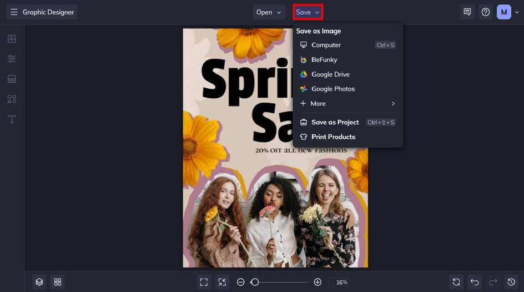Open the hamburger main menu
This screenshot has height=292, width=524.
14,12
